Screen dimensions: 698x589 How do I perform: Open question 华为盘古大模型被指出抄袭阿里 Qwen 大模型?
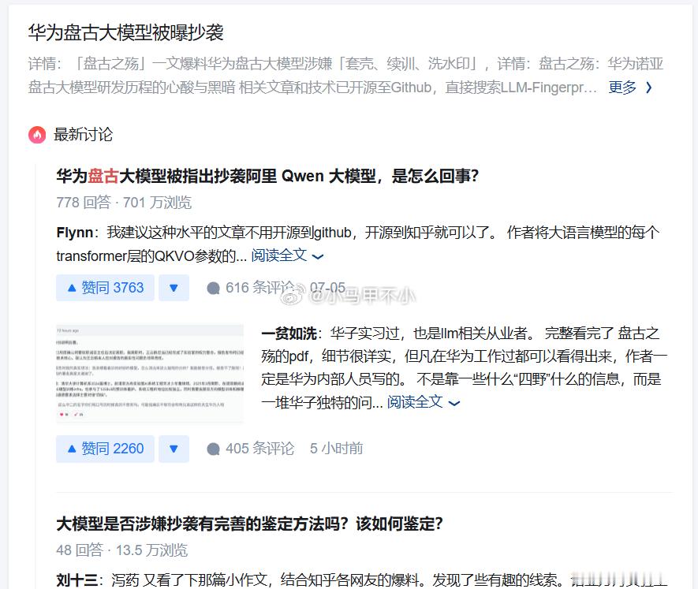[267, 176]
